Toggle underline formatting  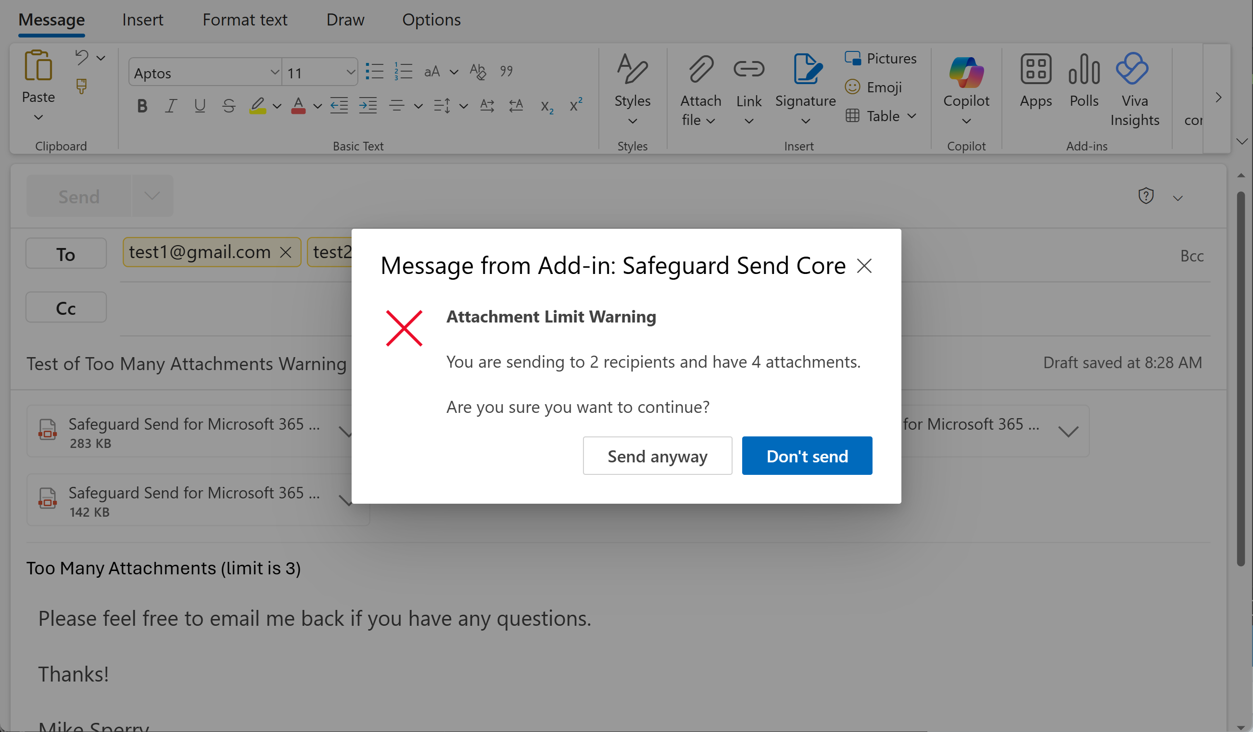pyautogui.click(x=200, y=105)
